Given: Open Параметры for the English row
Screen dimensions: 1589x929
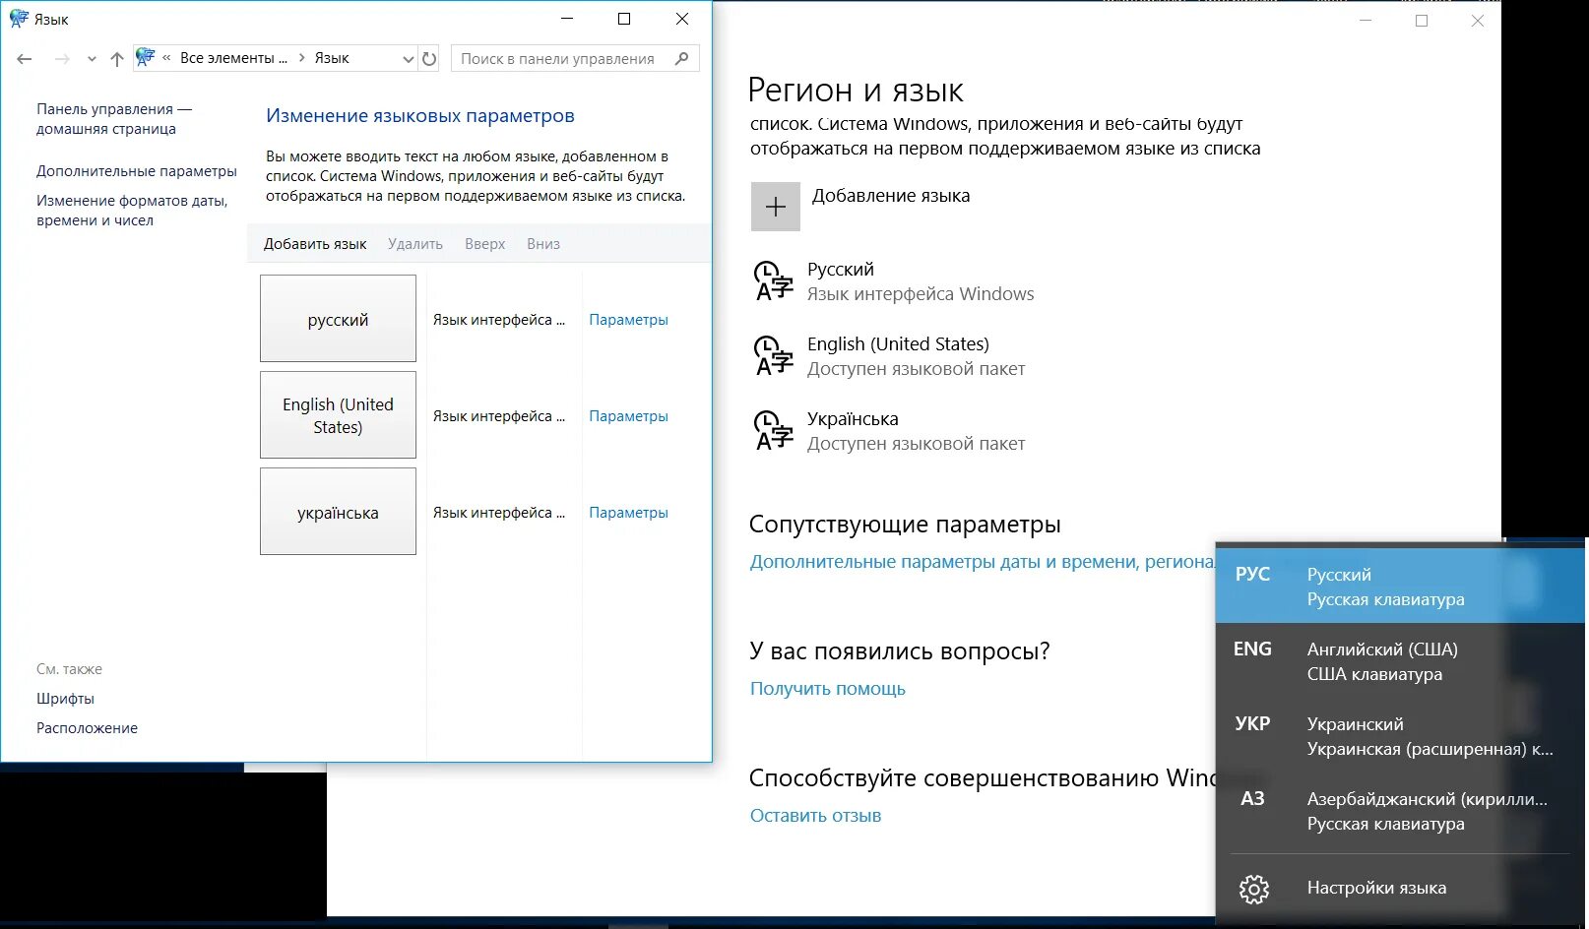Looking at the screenshot, I should (628, 416).
